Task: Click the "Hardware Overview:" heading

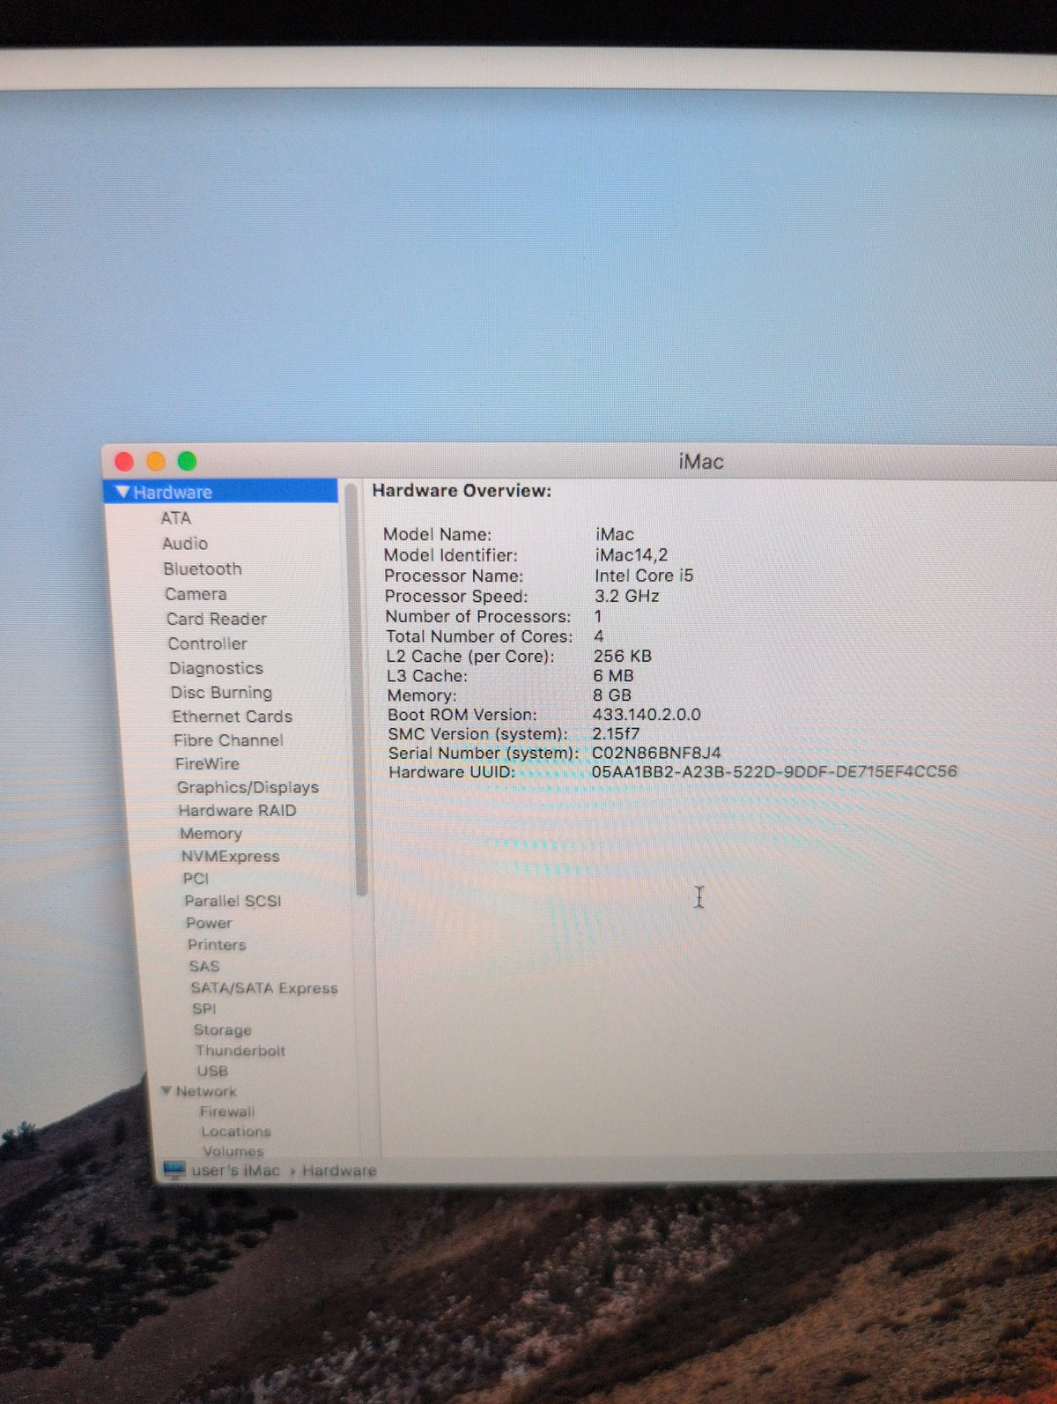Action: (462, 491)
